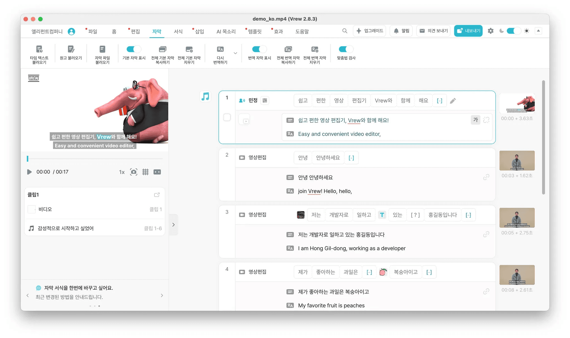Open the AI 목소리 tab
This screenshot has height=338, width=570.
point(226,31)
